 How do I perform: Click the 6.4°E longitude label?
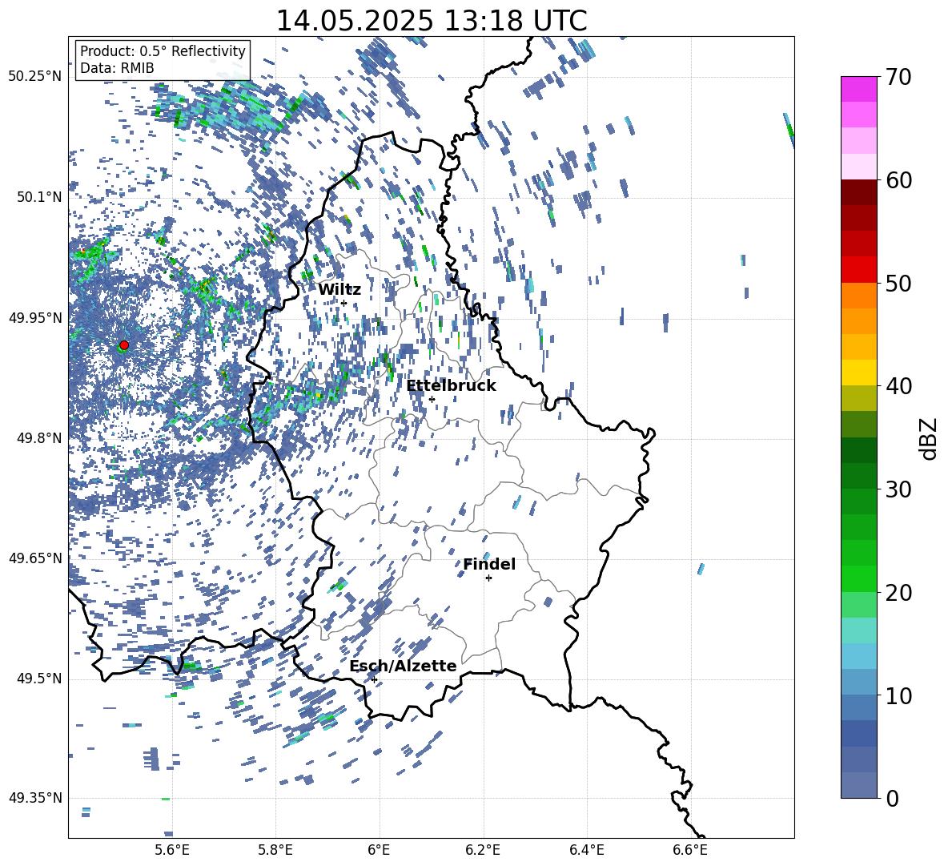point(587,850)
